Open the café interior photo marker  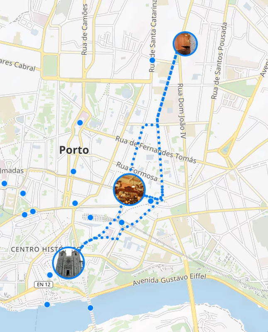[x=129, y=189]
